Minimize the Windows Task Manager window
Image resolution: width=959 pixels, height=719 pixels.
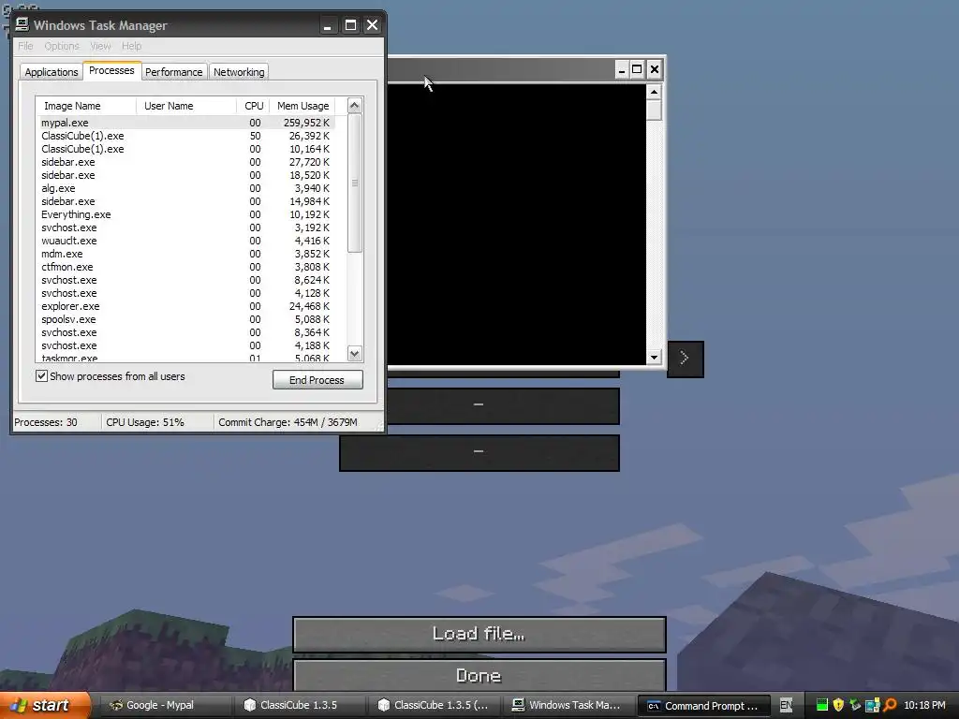pyautogui.click(x=327, y=25)
